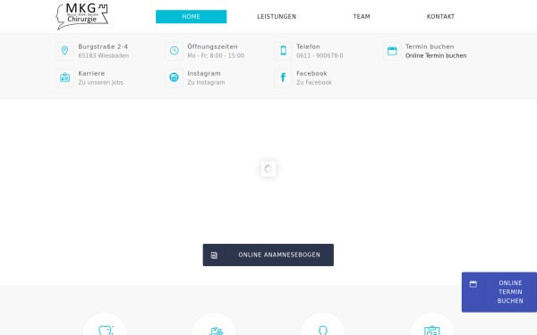
Task: Click the ONLINE ANAMNESEBOGEN button
Action: 268,255
